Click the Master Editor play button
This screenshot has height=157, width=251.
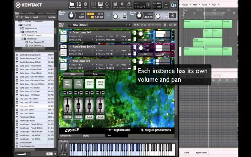pos(92,17)
